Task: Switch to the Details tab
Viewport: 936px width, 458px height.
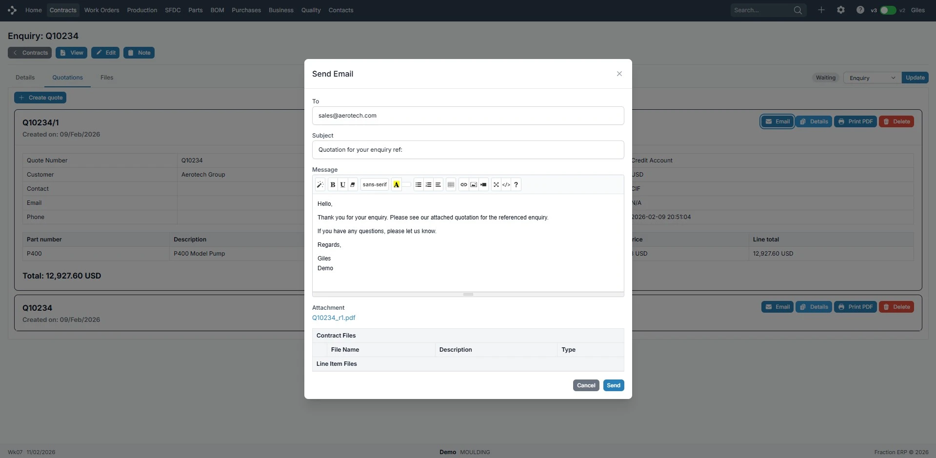Action: pyautogui.click(x=25, y=78)
